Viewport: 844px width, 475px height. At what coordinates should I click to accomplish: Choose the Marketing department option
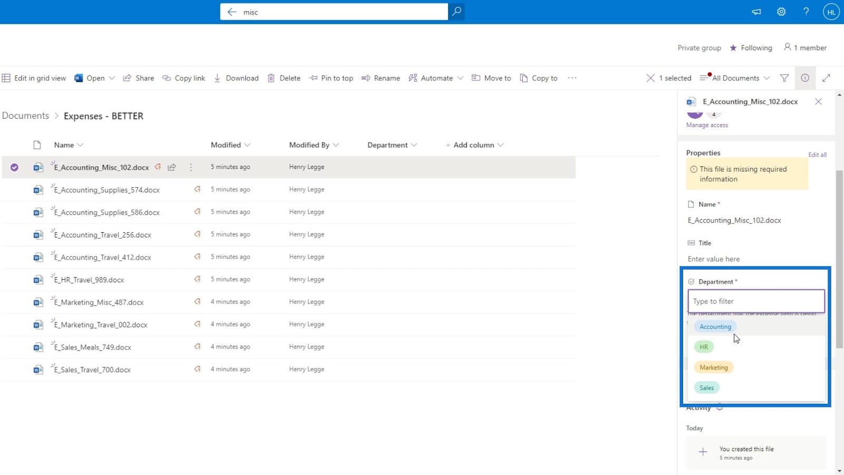click(x=714, y=367)
